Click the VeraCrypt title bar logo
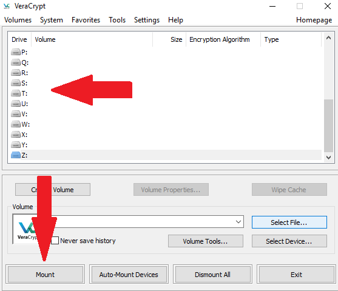338x291 pixels. (x=7, y=6)
